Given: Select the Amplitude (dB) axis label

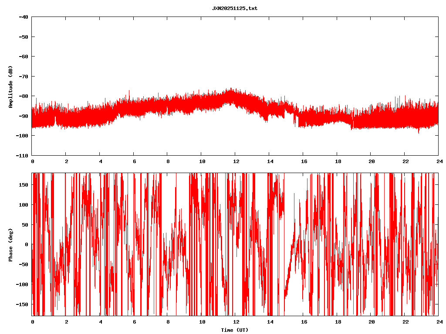Looking at the screenshot, I should 10,87.
